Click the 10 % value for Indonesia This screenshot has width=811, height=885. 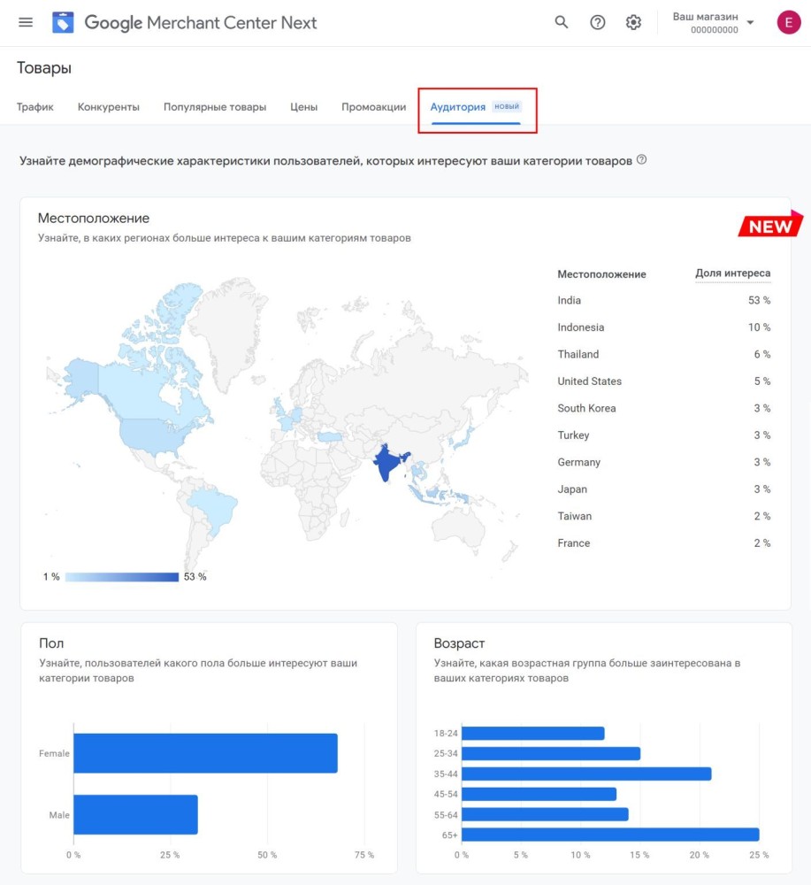(759, 327)
